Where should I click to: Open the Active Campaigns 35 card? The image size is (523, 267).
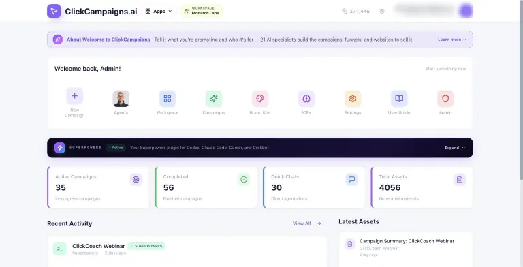point(98,187)
